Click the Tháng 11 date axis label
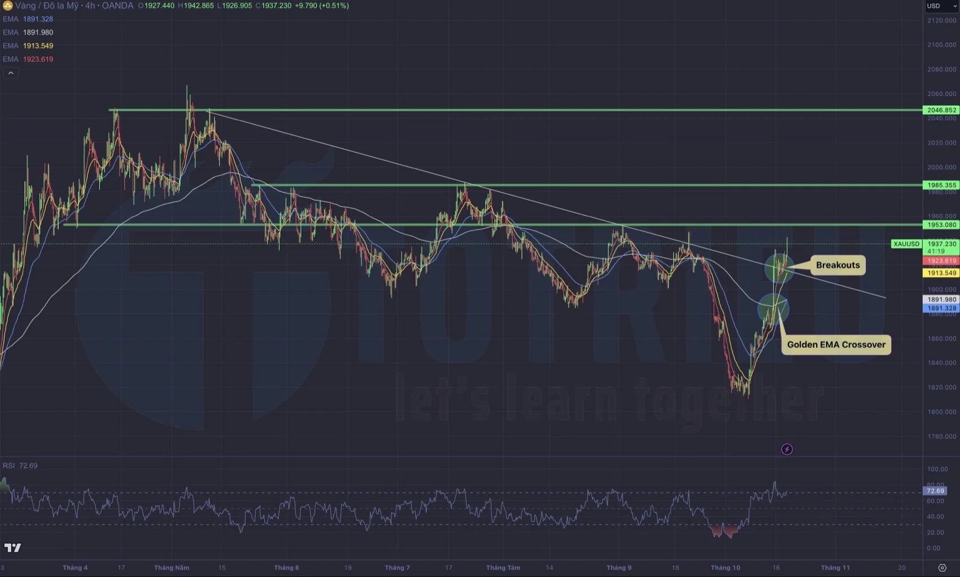This screenshot has width=960, height=577. (x=835, y=567)
